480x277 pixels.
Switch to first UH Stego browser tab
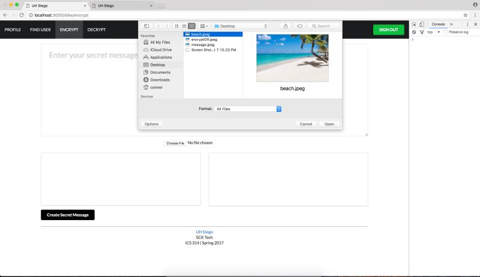point(55,5)
